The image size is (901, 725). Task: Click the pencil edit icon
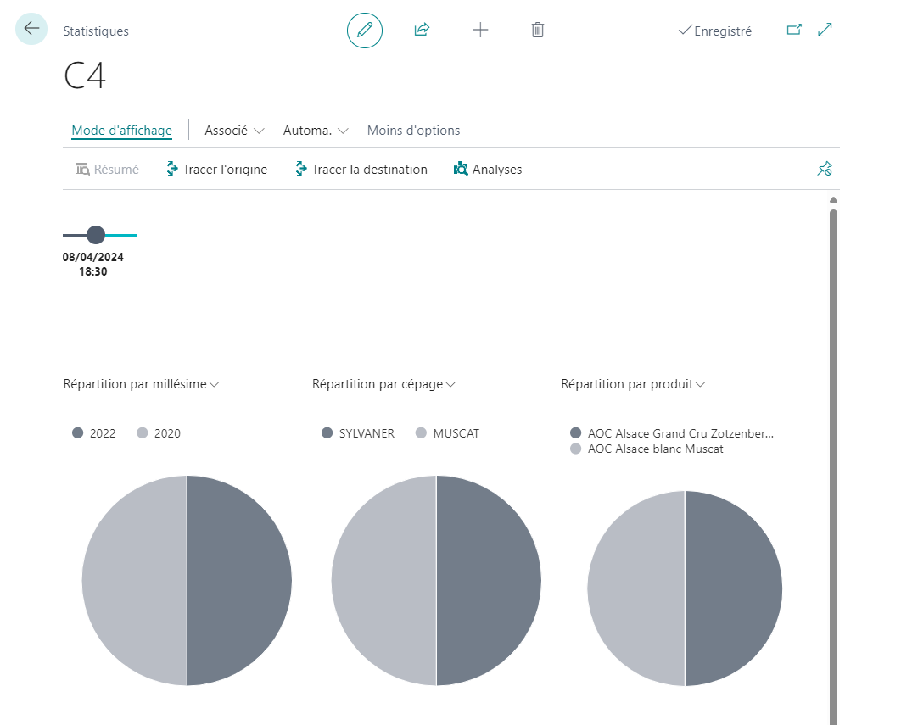(365, 30)
